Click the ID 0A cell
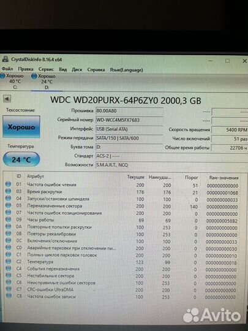248x331 pixels. tap(19, 227)
